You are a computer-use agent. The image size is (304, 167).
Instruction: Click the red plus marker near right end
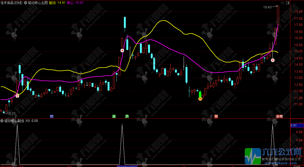point(272,60)
